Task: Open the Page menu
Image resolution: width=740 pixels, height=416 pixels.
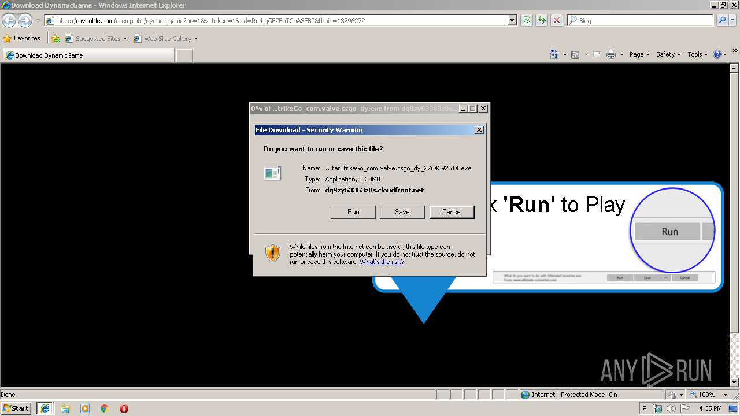Action: [639, 54]
